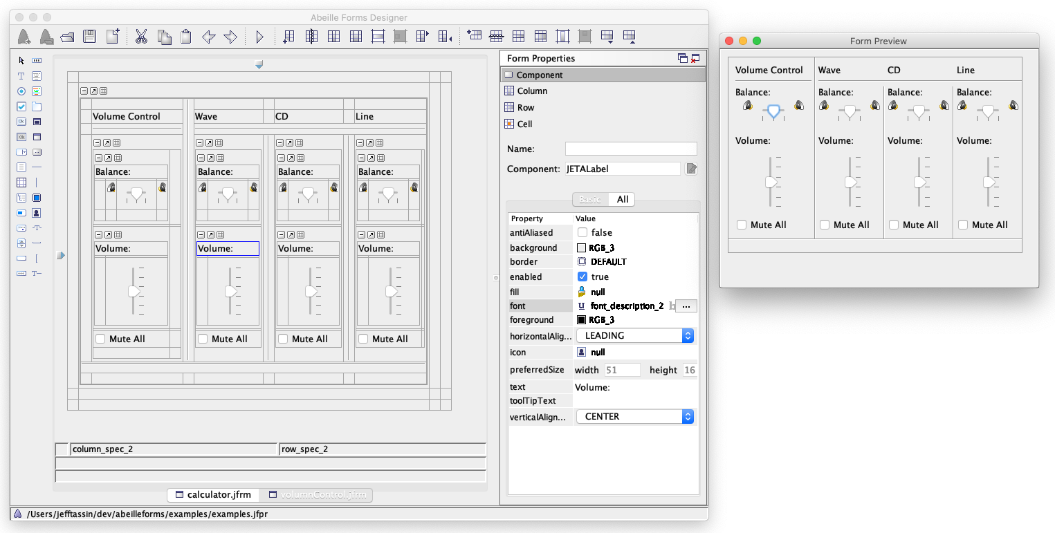The height and width of the screenshot is (533, 1055).
Task: Click the edit icon beside JETALabel field
Action: click(690, 169)
